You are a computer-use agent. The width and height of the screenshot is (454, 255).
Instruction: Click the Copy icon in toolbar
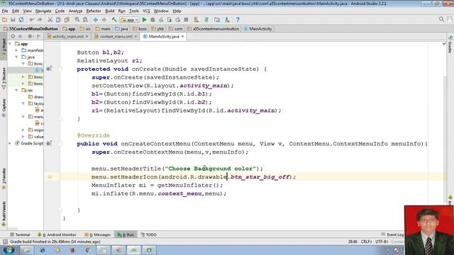click(58, 20)
